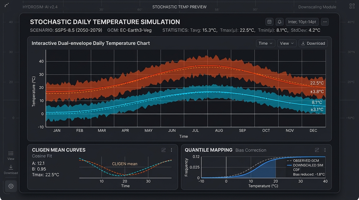Click the CLIGEN mean chart label
Viewport: 359px width, 200px height.
coord(125,164)
